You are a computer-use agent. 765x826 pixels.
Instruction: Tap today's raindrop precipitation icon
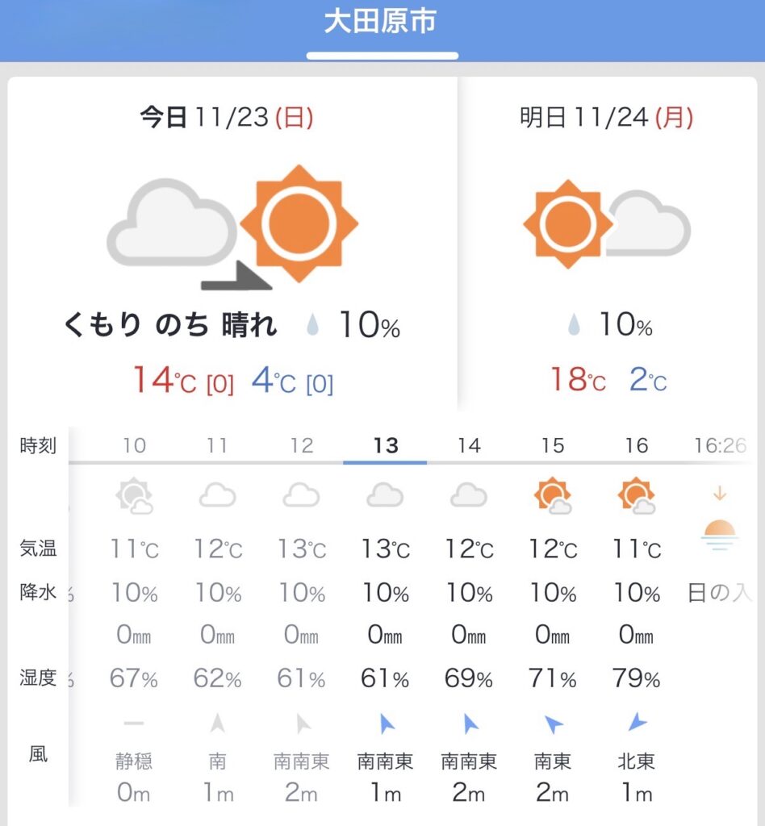312,327
